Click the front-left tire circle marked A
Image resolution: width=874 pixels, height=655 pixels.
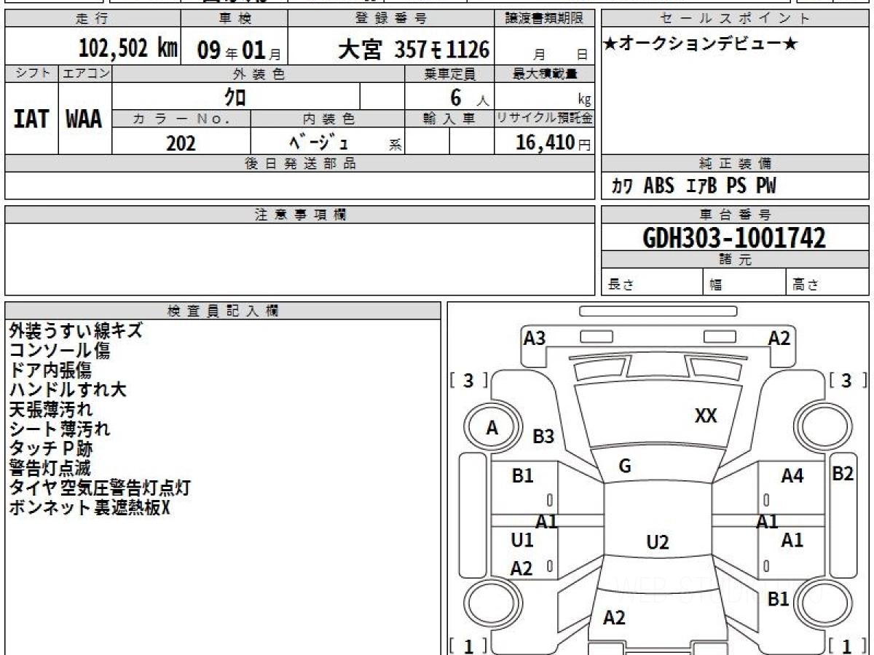pos(493,429)
